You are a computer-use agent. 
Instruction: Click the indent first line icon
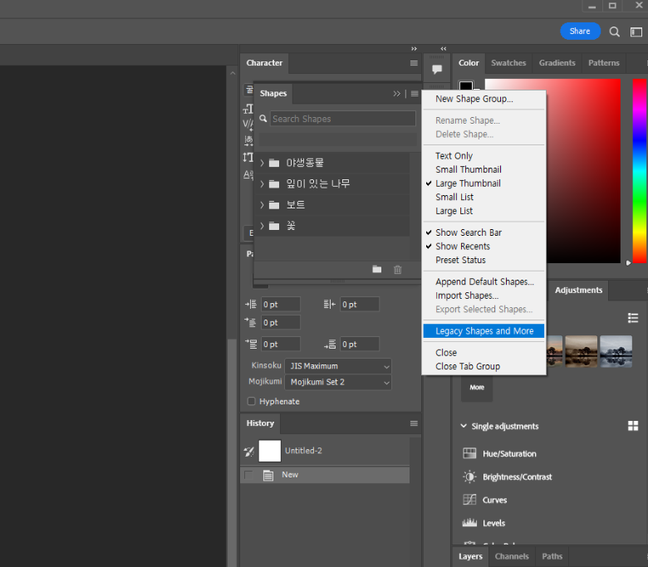[x=250, y=322]
